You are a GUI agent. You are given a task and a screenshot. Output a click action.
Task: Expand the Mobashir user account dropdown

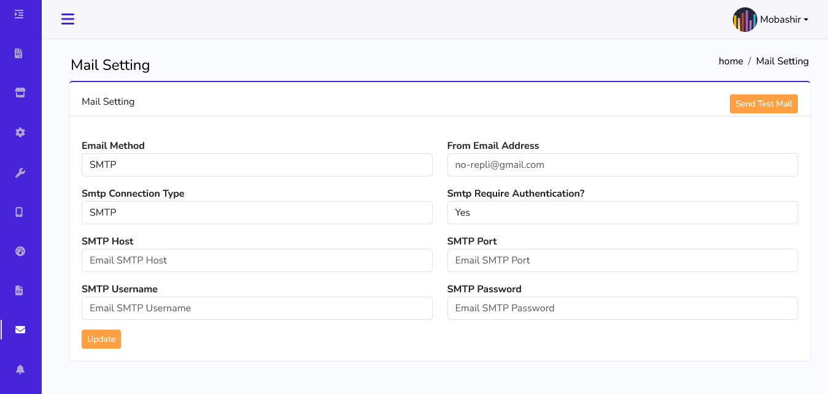(x=783, y=19)
